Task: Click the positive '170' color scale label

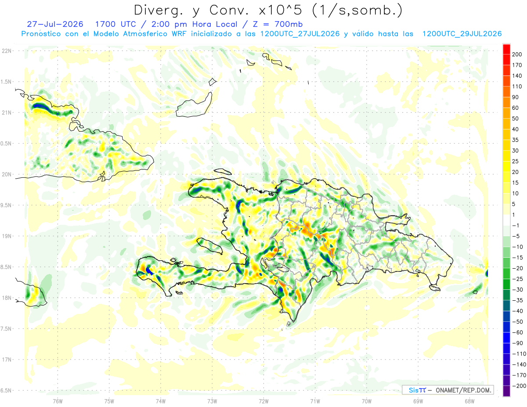Action: coord(517,65)
